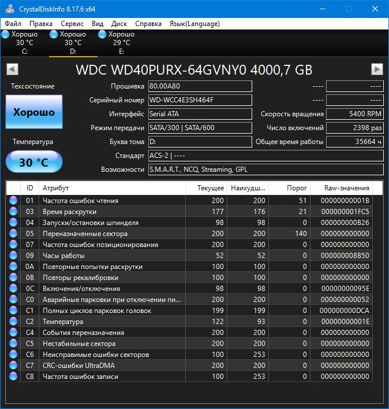Click the status orb for attribute 01
Screen dimensions: 389x409
point(13,201)
